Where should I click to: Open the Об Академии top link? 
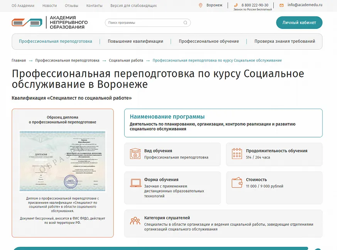tap(23, 5)
